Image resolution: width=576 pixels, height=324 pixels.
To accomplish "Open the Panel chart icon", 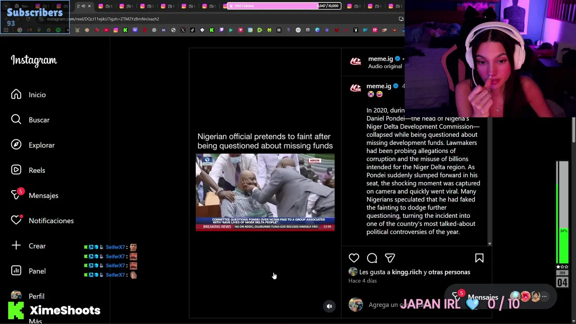I will click(x=16, y=271).
